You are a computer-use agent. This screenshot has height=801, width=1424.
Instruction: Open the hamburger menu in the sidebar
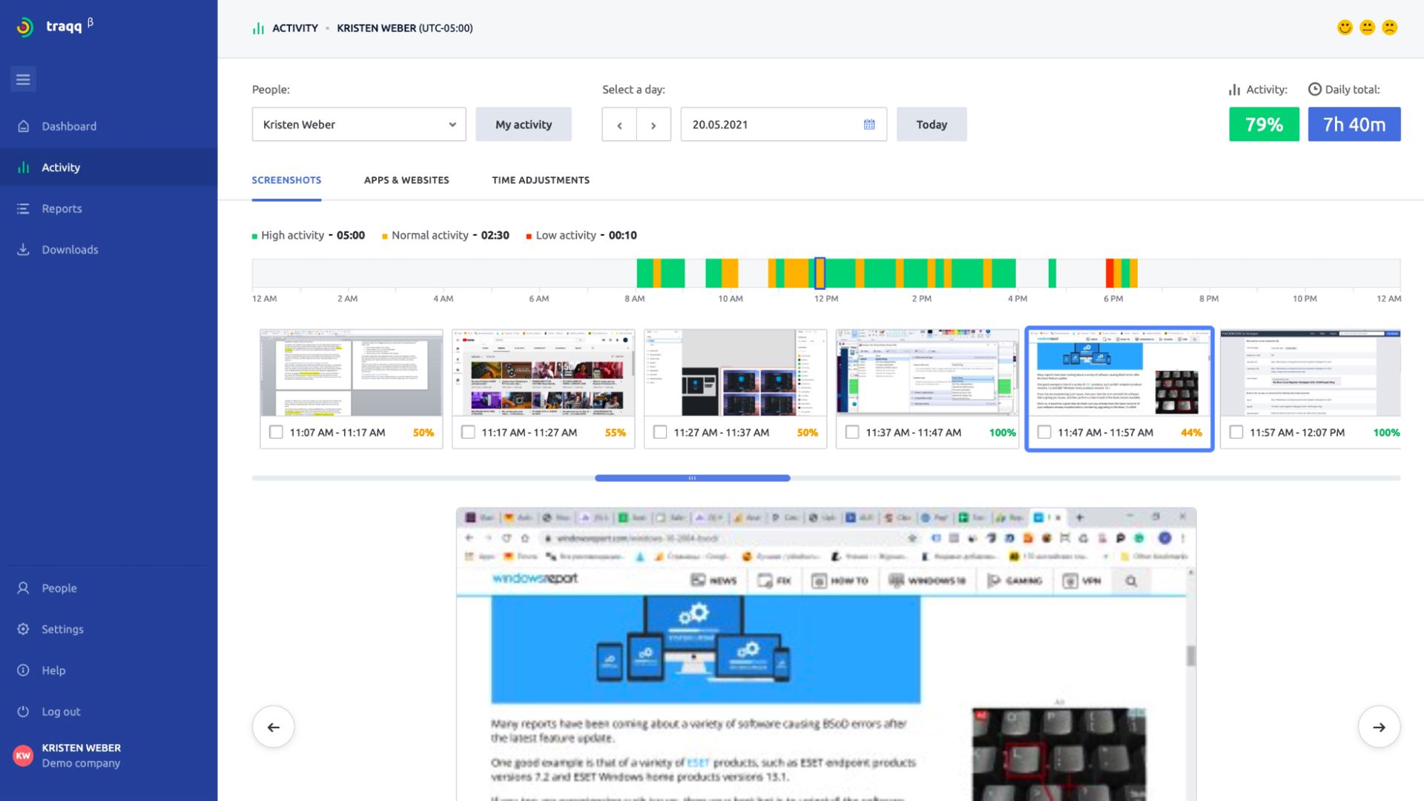click(23, 79)
